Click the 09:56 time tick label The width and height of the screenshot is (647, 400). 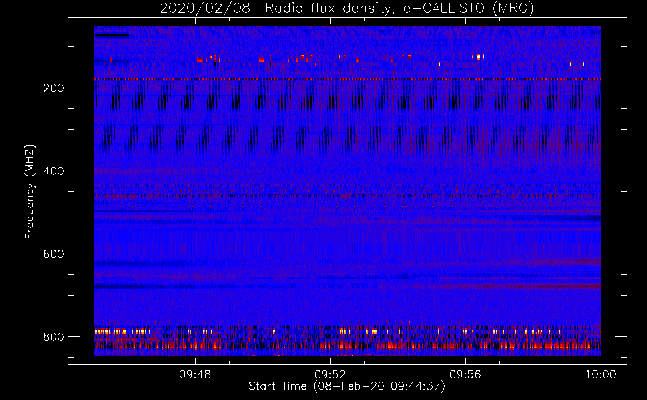(465, 375)
